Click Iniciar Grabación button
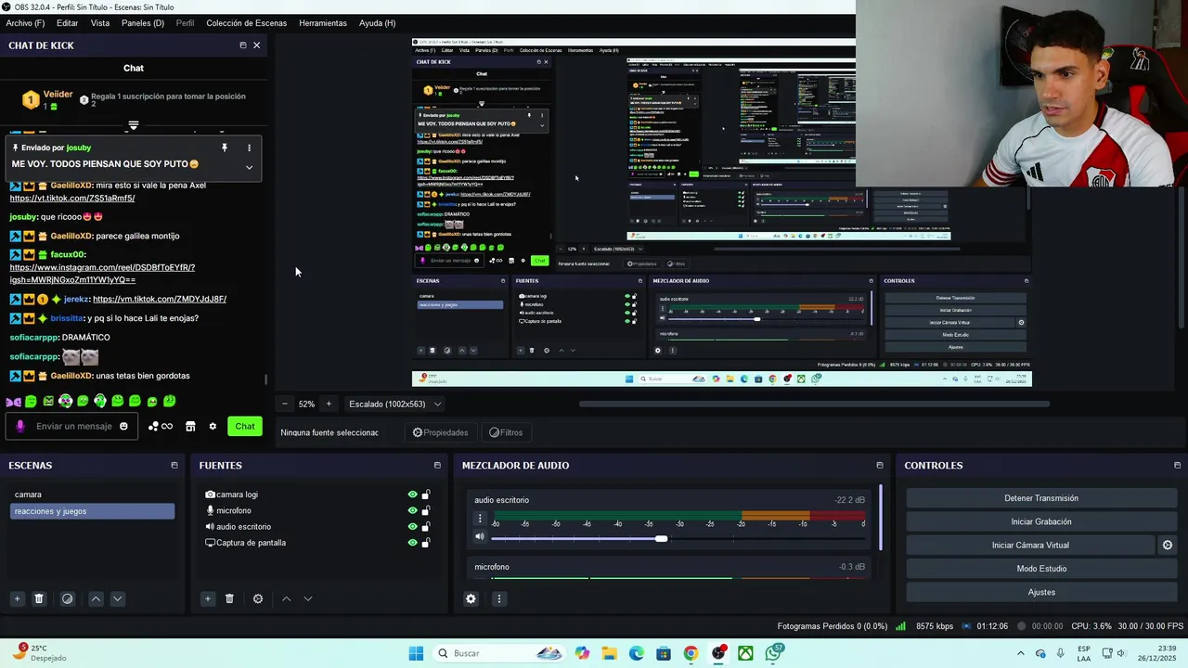1188x668 pixels. pos(1041,521)
